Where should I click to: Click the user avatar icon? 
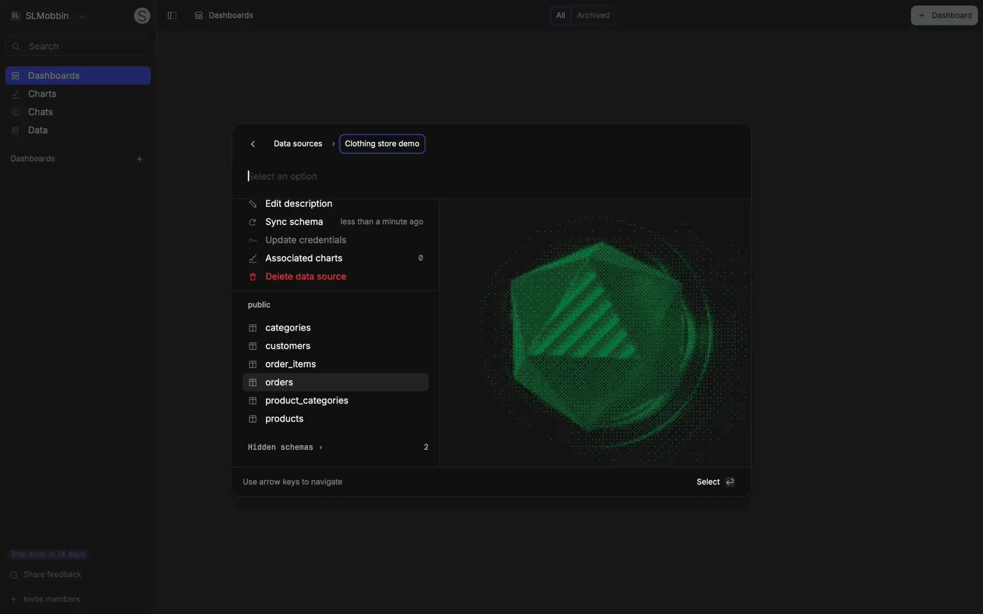pos(142,16)
